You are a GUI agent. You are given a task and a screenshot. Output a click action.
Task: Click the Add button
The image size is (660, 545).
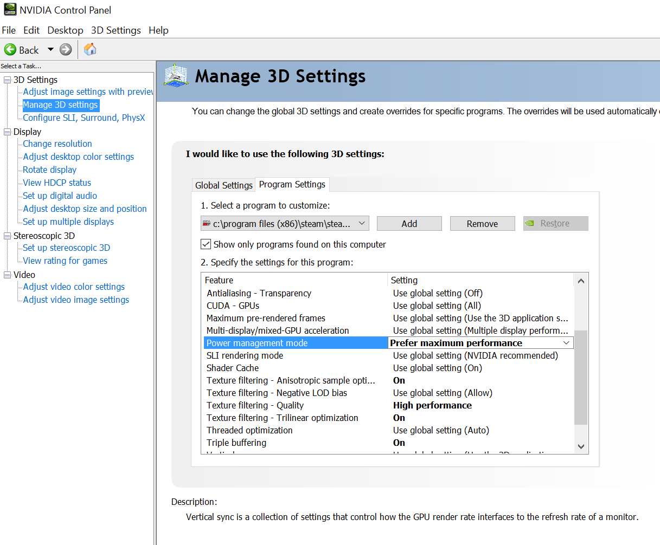[409, 224]
